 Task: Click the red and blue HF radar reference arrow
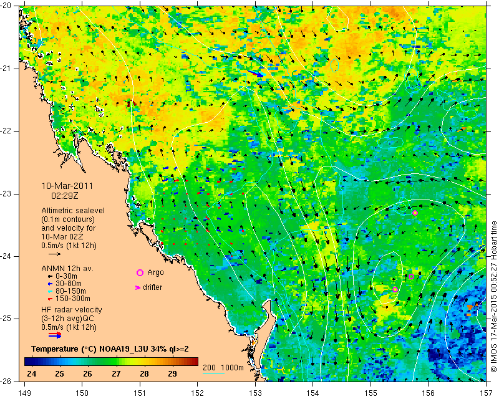pyautogui.click(x=55, y=335)
